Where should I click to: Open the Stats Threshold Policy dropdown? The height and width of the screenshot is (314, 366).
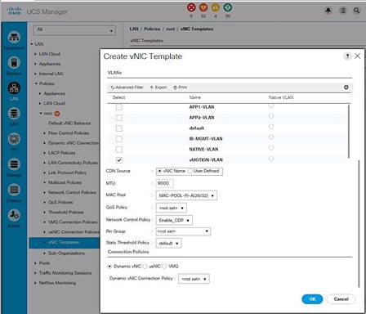click(168, 243)
